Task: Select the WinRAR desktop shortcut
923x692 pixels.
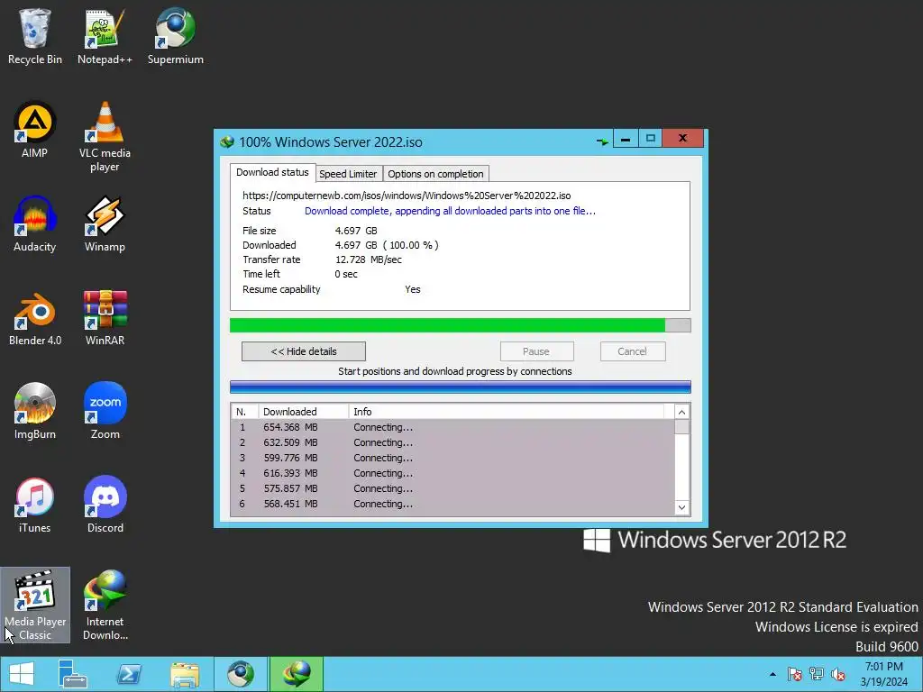Action: (x=105, y=318)
